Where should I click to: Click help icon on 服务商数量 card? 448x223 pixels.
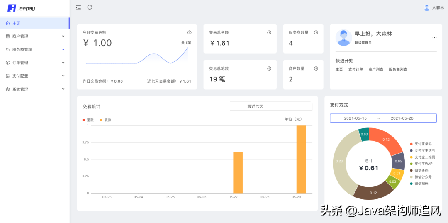[x=316, y=32]
